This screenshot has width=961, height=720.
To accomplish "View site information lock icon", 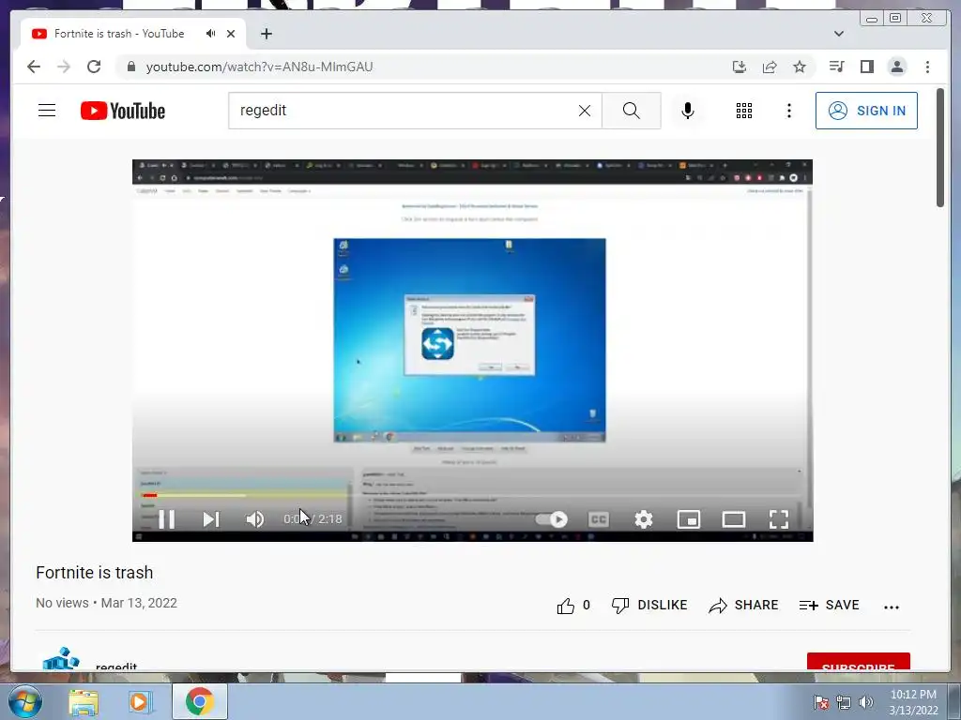I will tap(131, 67).
